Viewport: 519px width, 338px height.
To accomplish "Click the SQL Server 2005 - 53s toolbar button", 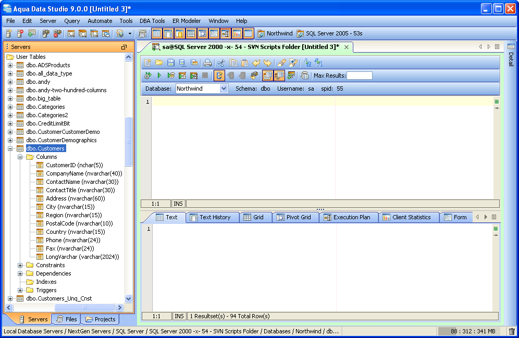I will (329, 33).
